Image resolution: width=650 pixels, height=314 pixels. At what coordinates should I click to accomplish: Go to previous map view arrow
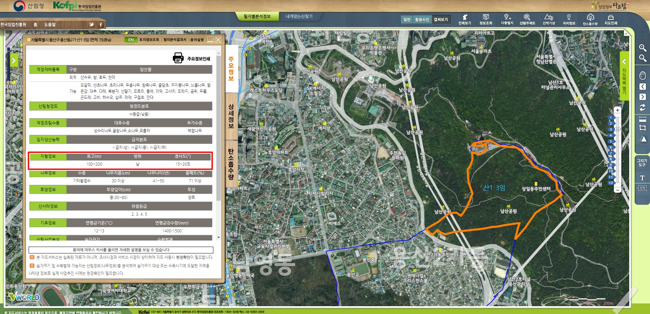click(643, 86)
